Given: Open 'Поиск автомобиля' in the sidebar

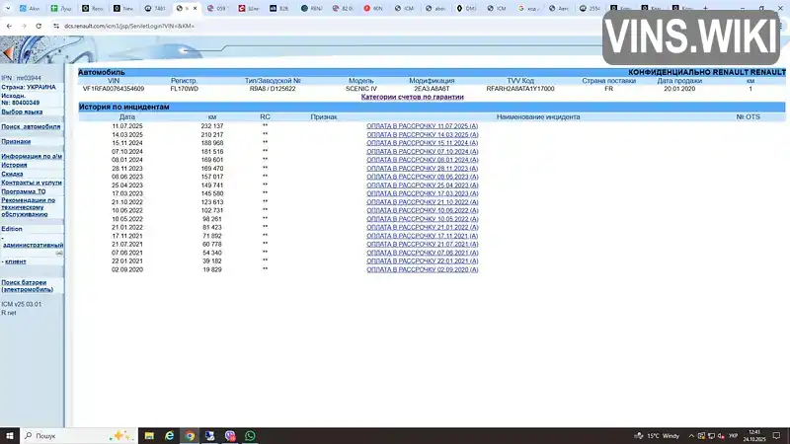Looking at the screenshot, I should point(31,126).
